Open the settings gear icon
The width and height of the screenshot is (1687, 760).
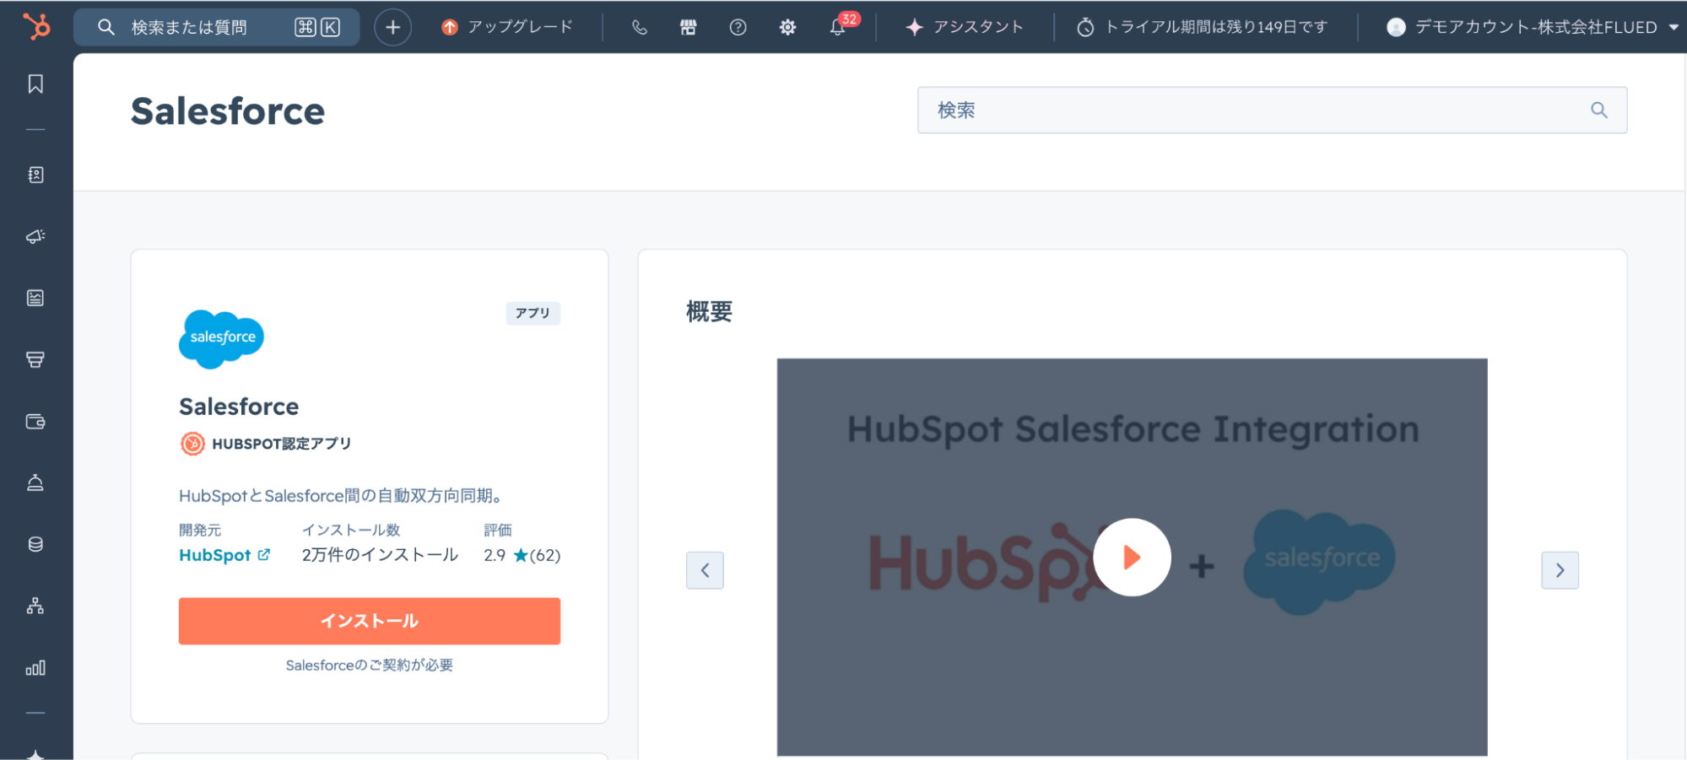point(787,27)
